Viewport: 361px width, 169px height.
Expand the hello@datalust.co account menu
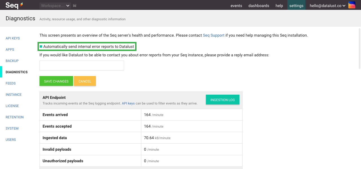click(x=327, y=6)
